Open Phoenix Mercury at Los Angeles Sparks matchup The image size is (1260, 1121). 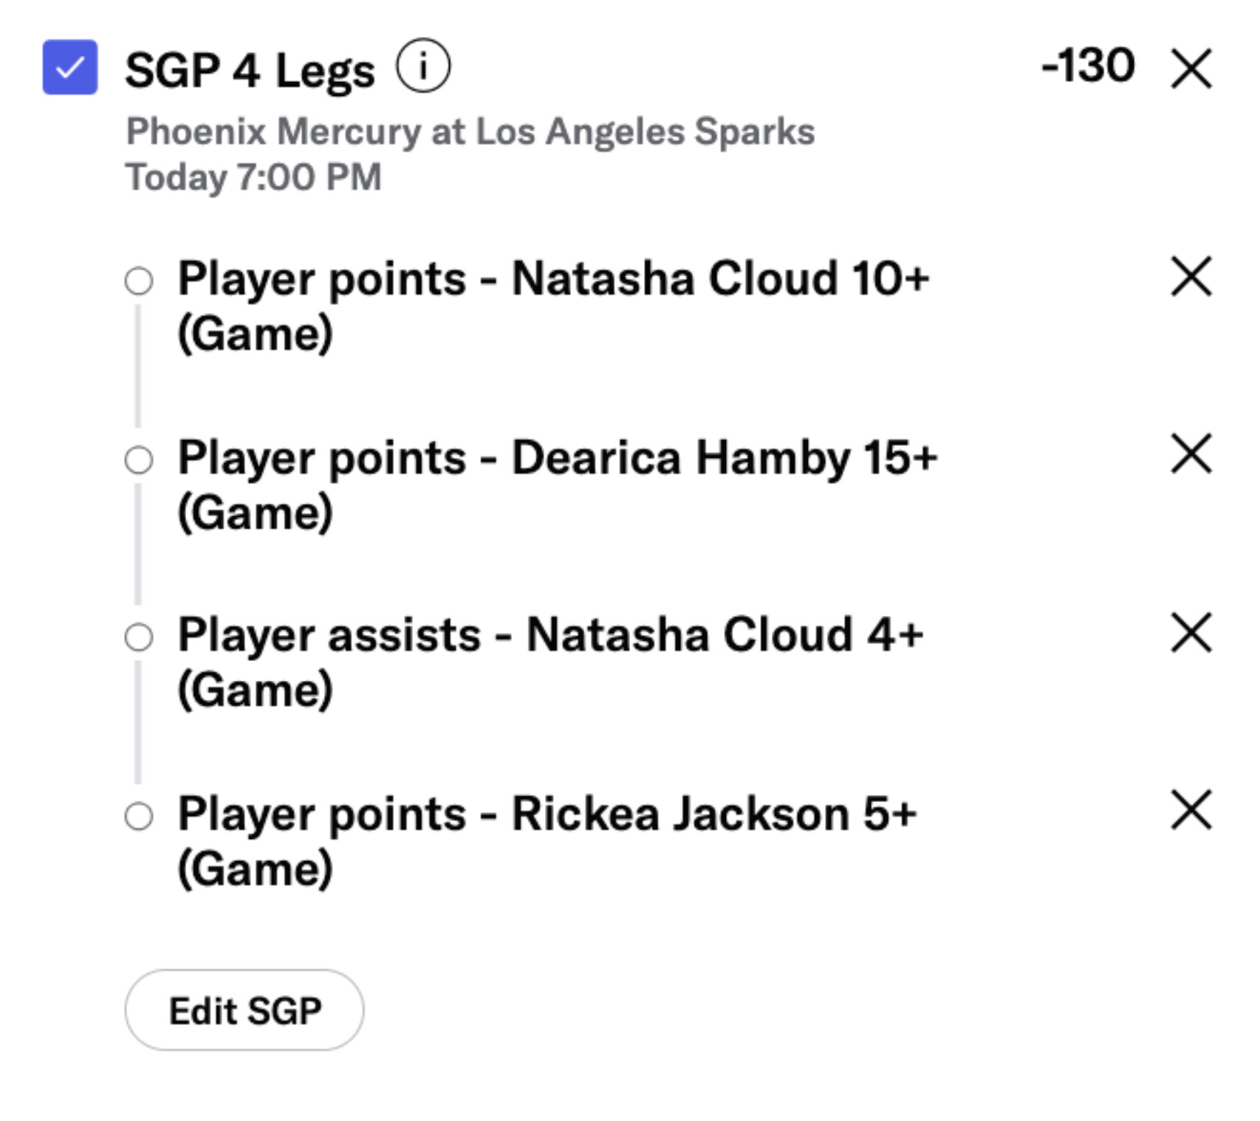[x=470, y=132]
